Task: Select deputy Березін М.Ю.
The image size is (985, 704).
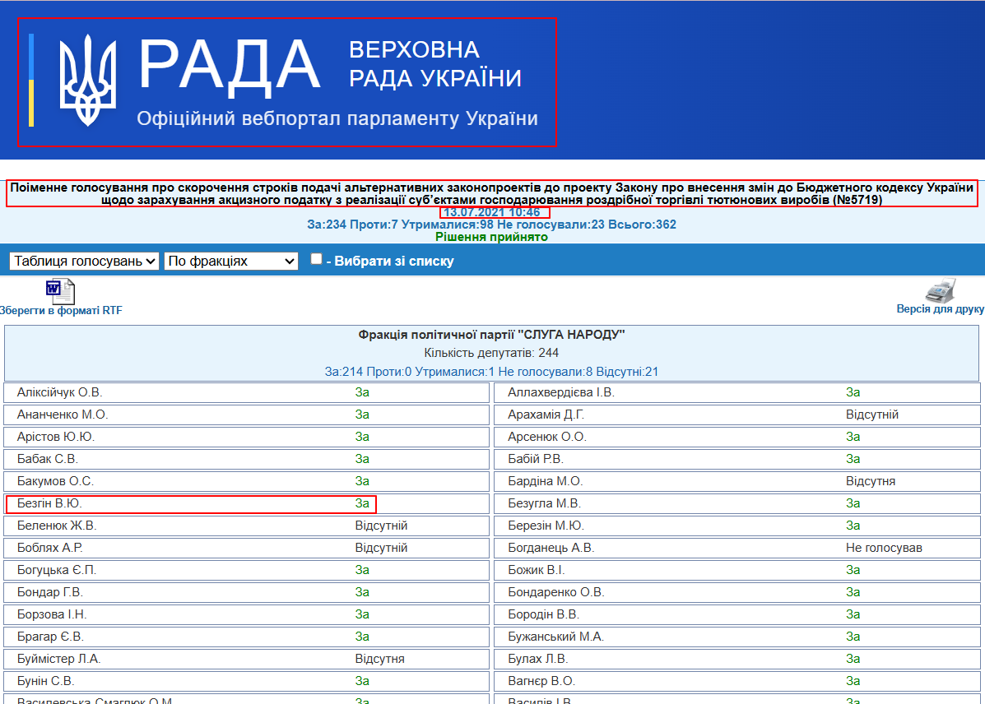Action: click(546, 526)
